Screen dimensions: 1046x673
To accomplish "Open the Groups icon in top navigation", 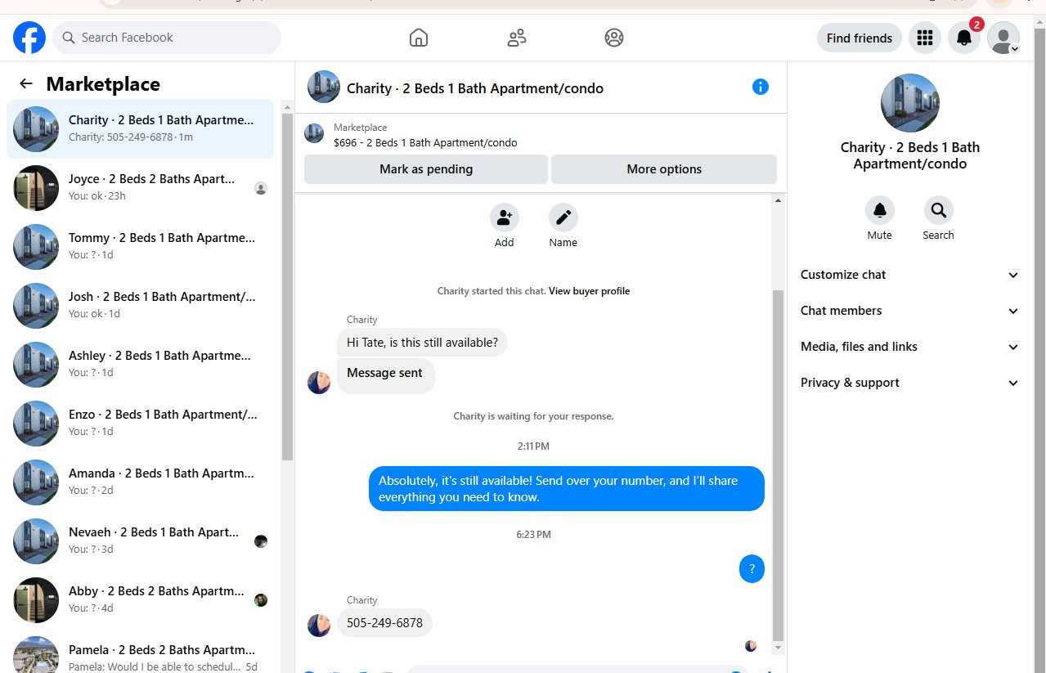I will (x=614, y=38).
